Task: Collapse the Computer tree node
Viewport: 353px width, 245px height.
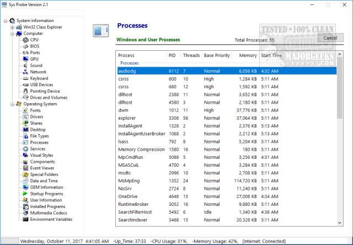Action: point(12,34)
